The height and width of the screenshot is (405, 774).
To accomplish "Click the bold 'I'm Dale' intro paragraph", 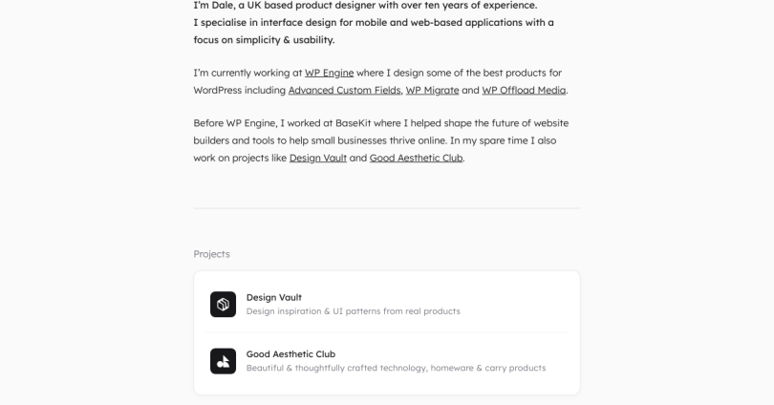I will click(374, 23).
